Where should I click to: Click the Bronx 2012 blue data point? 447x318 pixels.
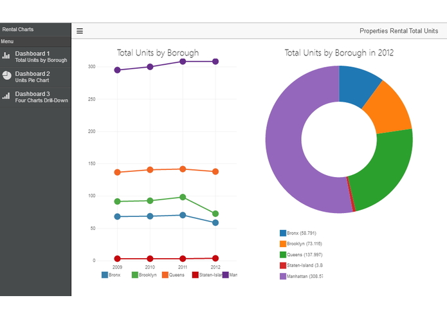(x=215, y=223)
